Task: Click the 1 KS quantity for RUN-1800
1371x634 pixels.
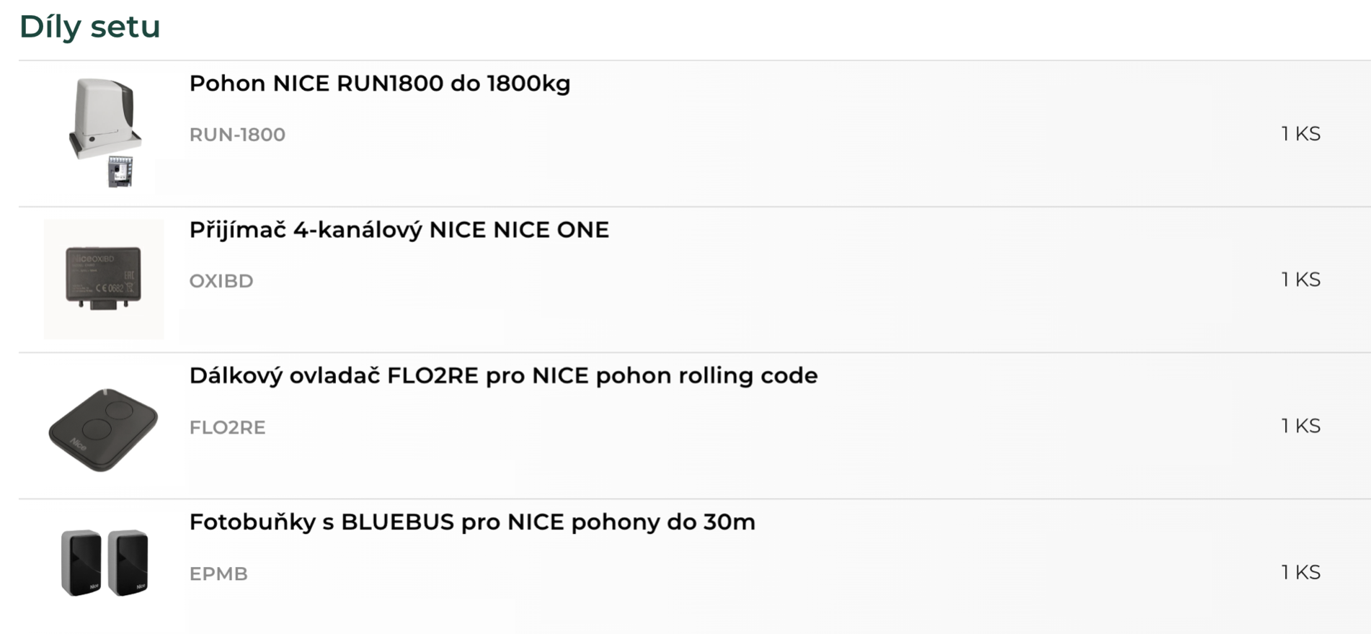Action: coord(1300,134)
